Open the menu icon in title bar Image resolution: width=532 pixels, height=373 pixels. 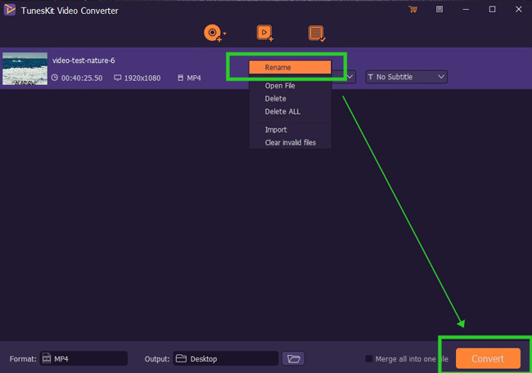pyautogui.click(x=440, y=9)
